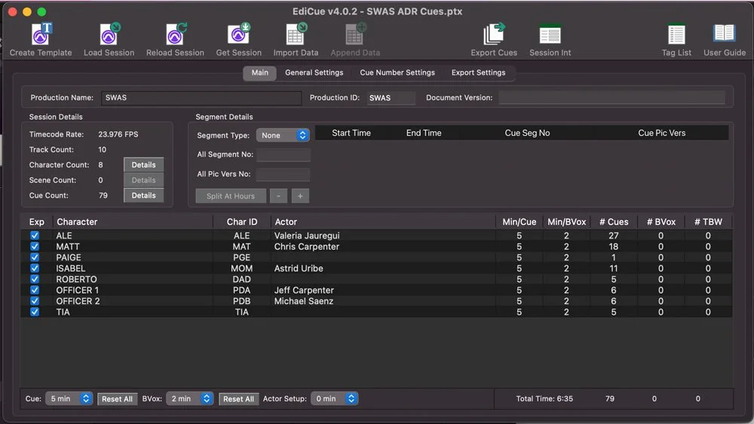
Task: Switch to the General Settings tab
Action: [x=314, y=72]
